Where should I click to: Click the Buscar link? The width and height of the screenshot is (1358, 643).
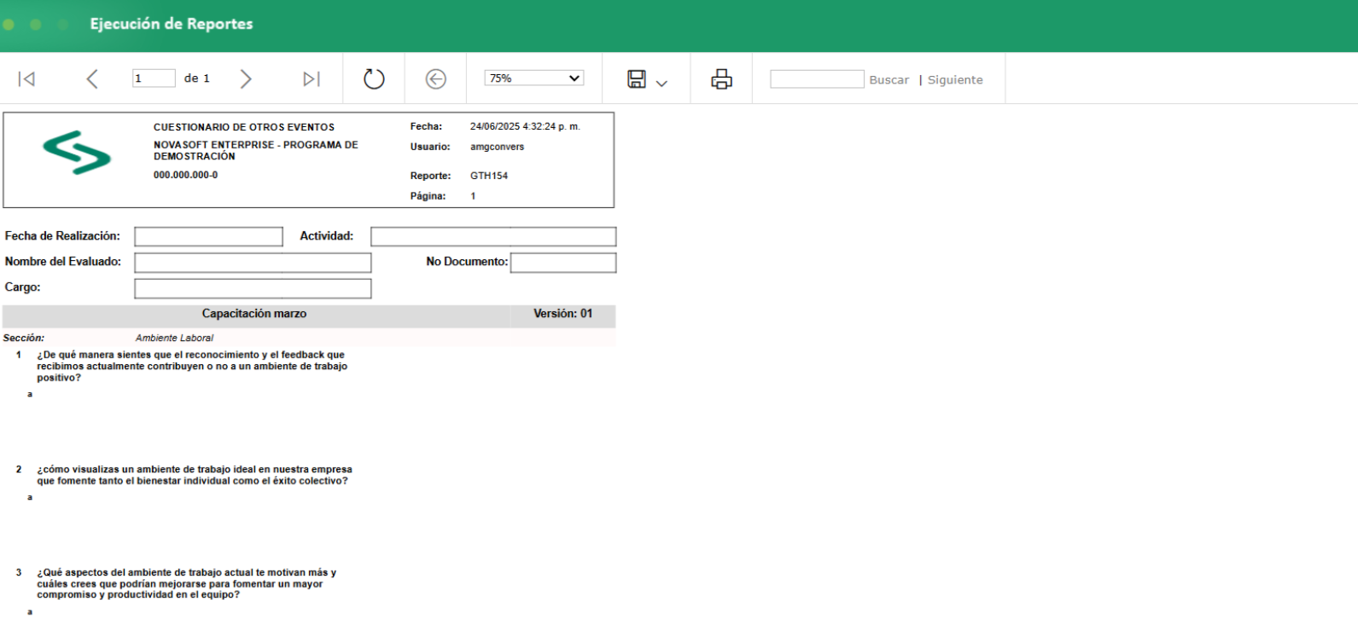click(x=889, y=80)
